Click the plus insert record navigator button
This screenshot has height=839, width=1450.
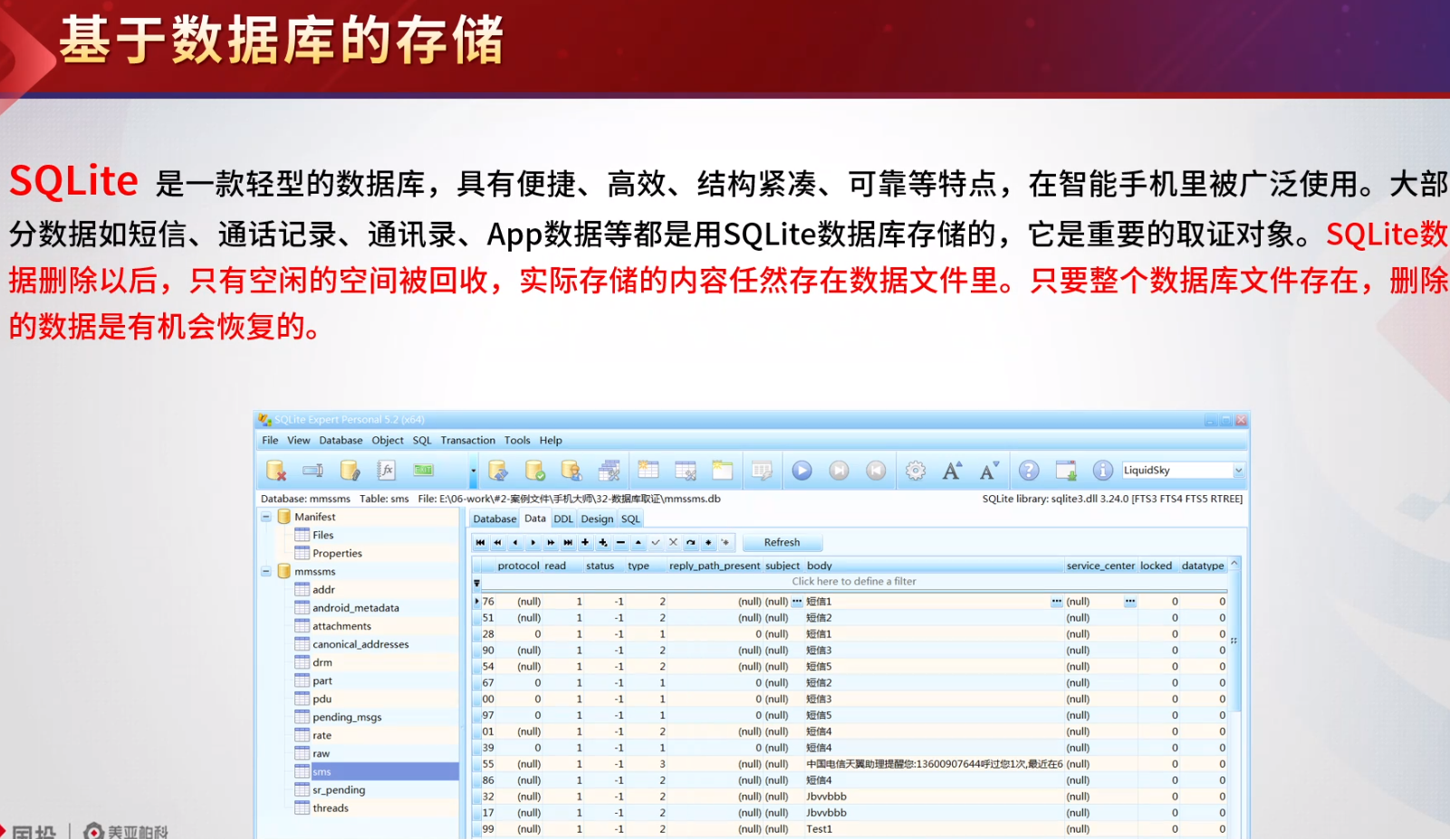(x=585, y=543)
